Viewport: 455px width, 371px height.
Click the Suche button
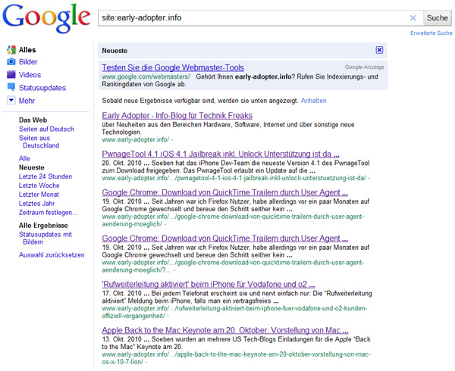tap(438, 18)
